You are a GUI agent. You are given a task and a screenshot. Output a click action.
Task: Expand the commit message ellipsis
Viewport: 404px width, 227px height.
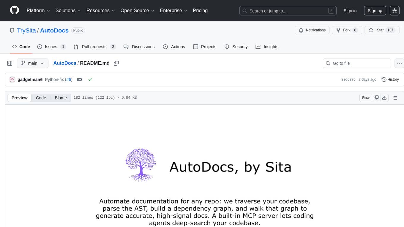pyautogui.click(x=79, y=80)
